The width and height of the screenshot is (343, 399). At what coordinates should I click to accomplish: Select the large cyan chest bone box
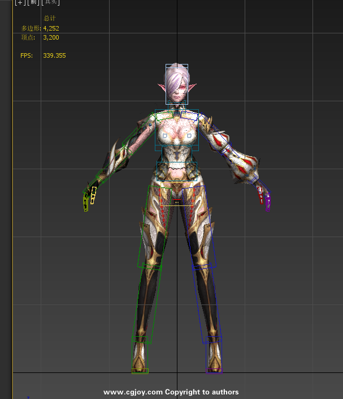[177, 130]
